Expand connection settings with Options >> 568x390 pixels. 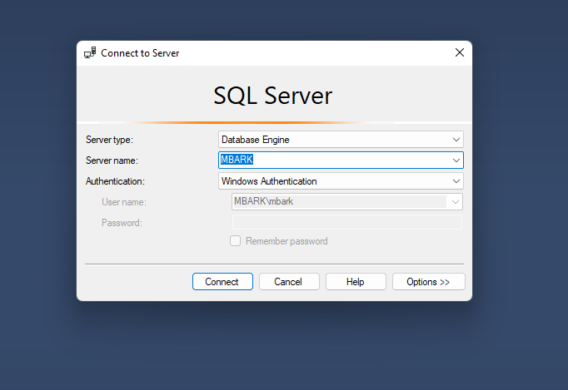click(428, 282)
